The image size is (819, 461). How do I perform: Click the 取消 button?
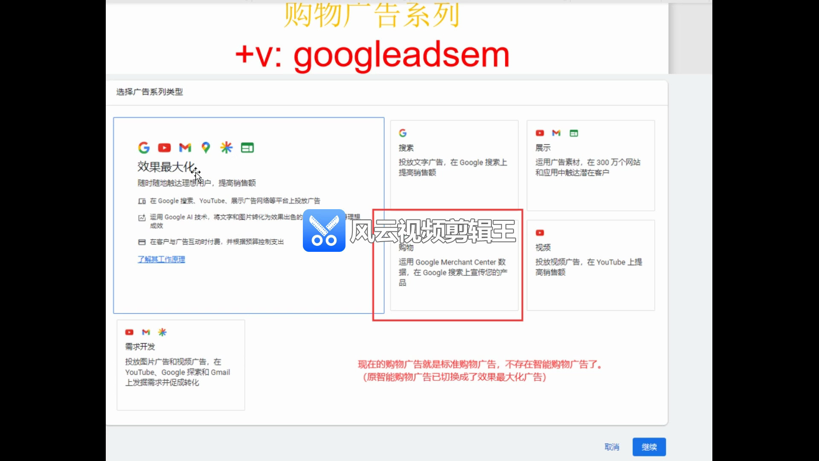click(612, 447)
